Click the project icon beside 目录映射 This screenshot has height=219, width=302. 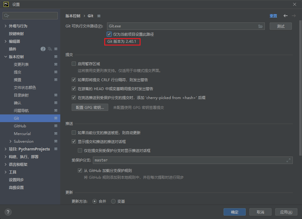click(x=56, y=95)
